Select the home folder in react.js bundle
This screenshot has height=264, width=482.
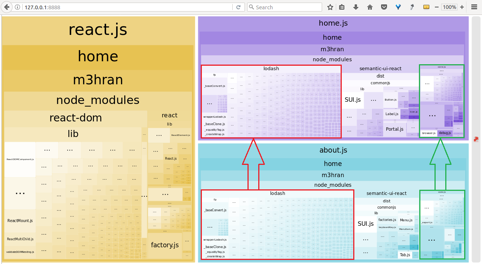coord(98,56)
